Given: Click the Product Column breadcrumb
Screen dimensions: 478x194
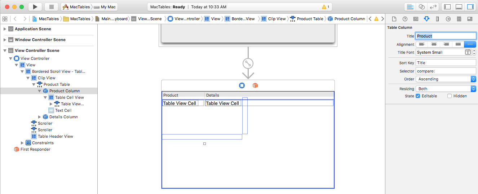Looking at the screenshot, I should point(346,19).
